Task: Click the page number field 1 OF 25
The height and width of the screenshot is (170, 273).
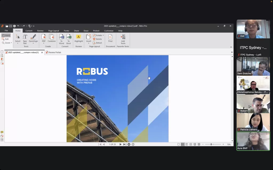Action: (x=113, y=144)
